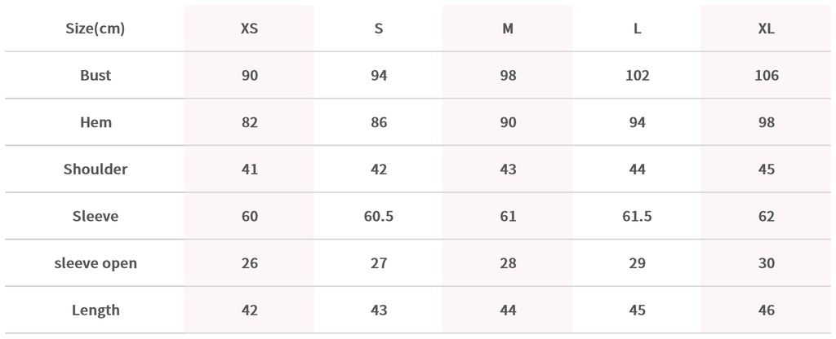The height and width of the screenshot is (339, 836).
Task: Select the S size column header
Action: click(x=379, y=29)
